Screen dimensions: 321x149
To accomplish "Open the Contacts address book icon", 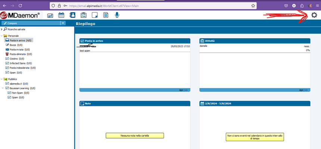I will click(x=73, y=15).
